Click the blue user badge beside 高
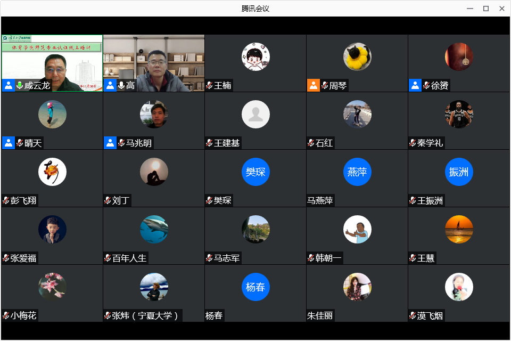511x341 pixels. click(x=110, y=85)
